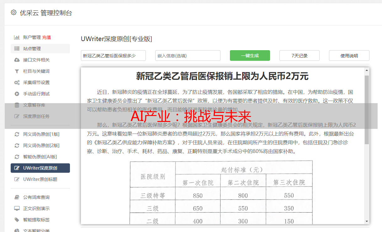The width and height of the screenshot is (382, 232).
Task: Click the refresh icon for 同义词伪原创[1版]
Action: [17, 134]
